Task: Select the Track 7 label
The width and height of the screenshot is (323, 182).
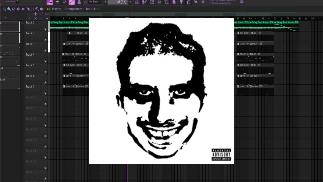Action: click(30, 87)
